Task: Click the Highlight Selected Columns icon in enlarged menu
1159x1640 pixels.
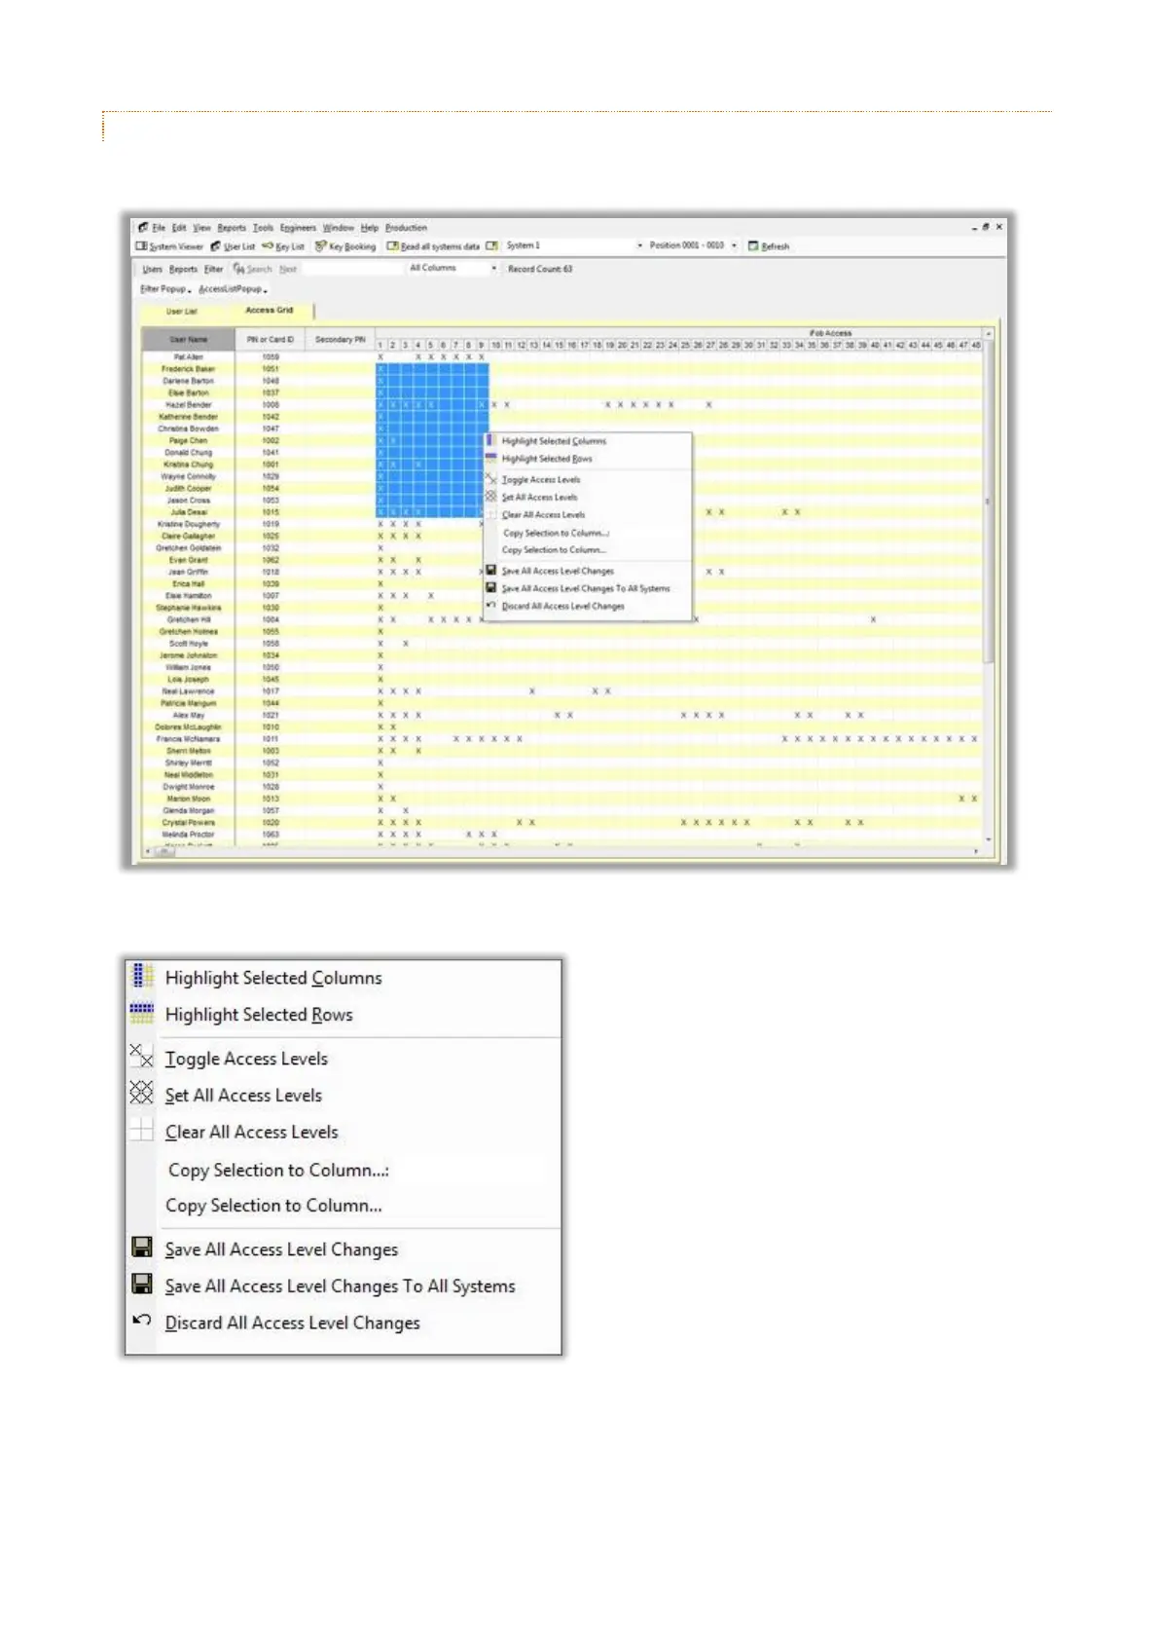Action: [x=142, y=975]
